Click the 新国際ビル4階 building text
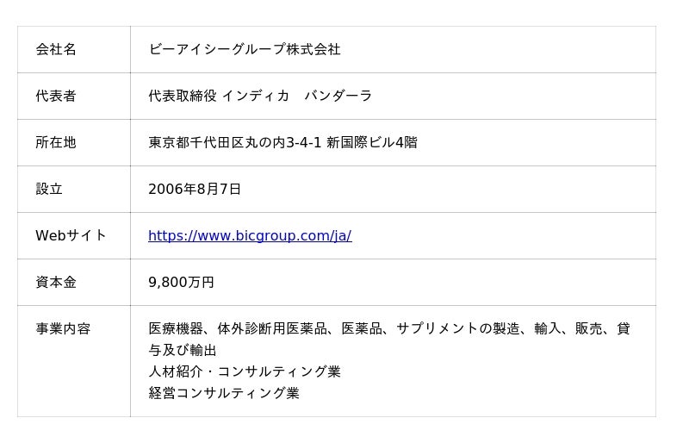Viewport: 689px width, 443px height. point(372,143)
